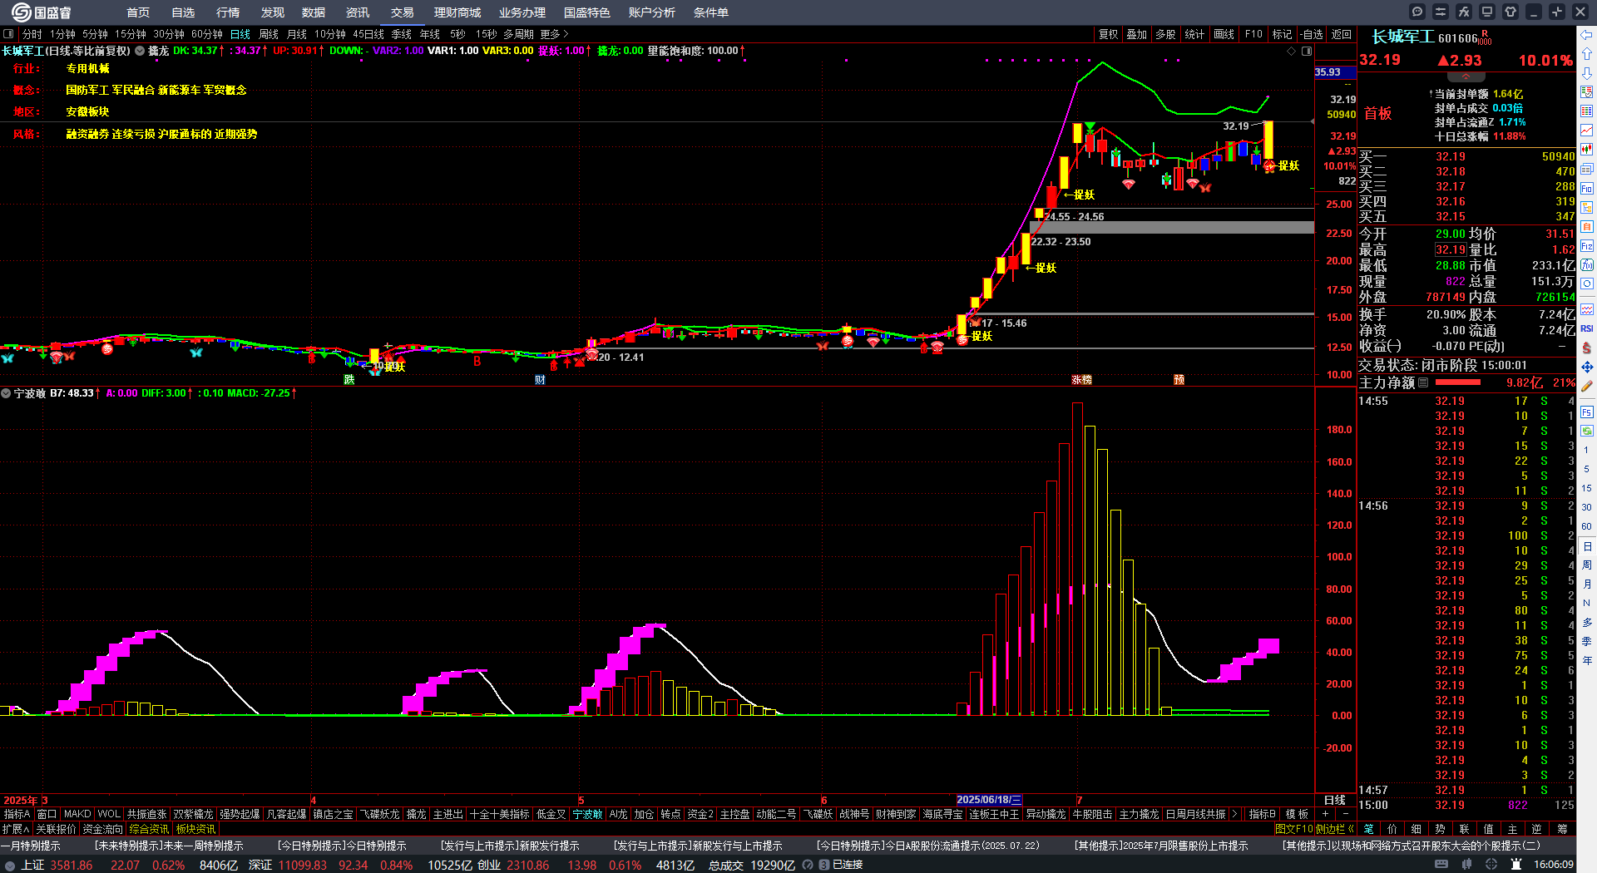Click the screen display icon in title bar

tap(1487, 12)
